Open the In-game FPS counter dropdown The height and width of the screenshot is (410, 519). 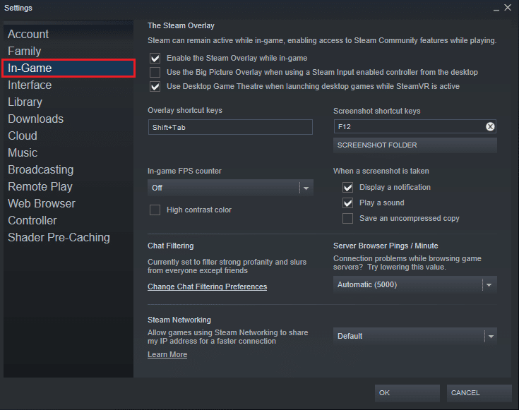point(230,188)
